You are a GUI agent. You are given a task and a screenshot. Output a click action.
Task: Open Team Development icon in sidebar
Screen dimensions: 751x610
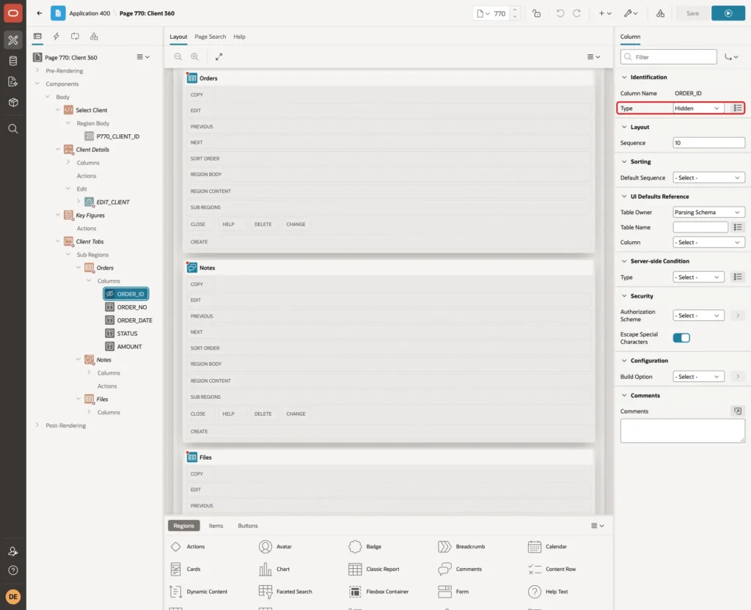[13, 81]
